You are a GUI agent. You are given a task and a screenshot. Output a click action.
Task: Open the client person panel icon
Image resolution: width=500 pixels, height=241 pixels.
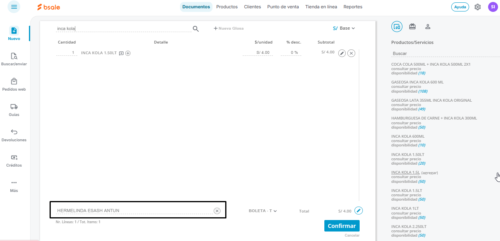(x=428, y=27)
